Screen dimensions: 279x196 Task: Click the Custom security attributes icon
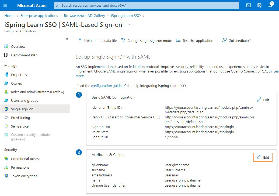pyautogui.click(x=6, y=135)
